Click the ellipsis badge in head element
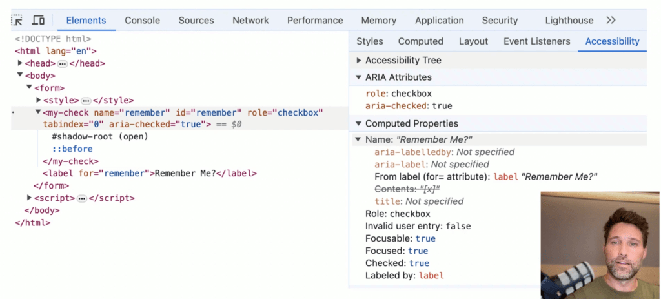The height and width of the screenshot is (299, 661). coord(63,64)
